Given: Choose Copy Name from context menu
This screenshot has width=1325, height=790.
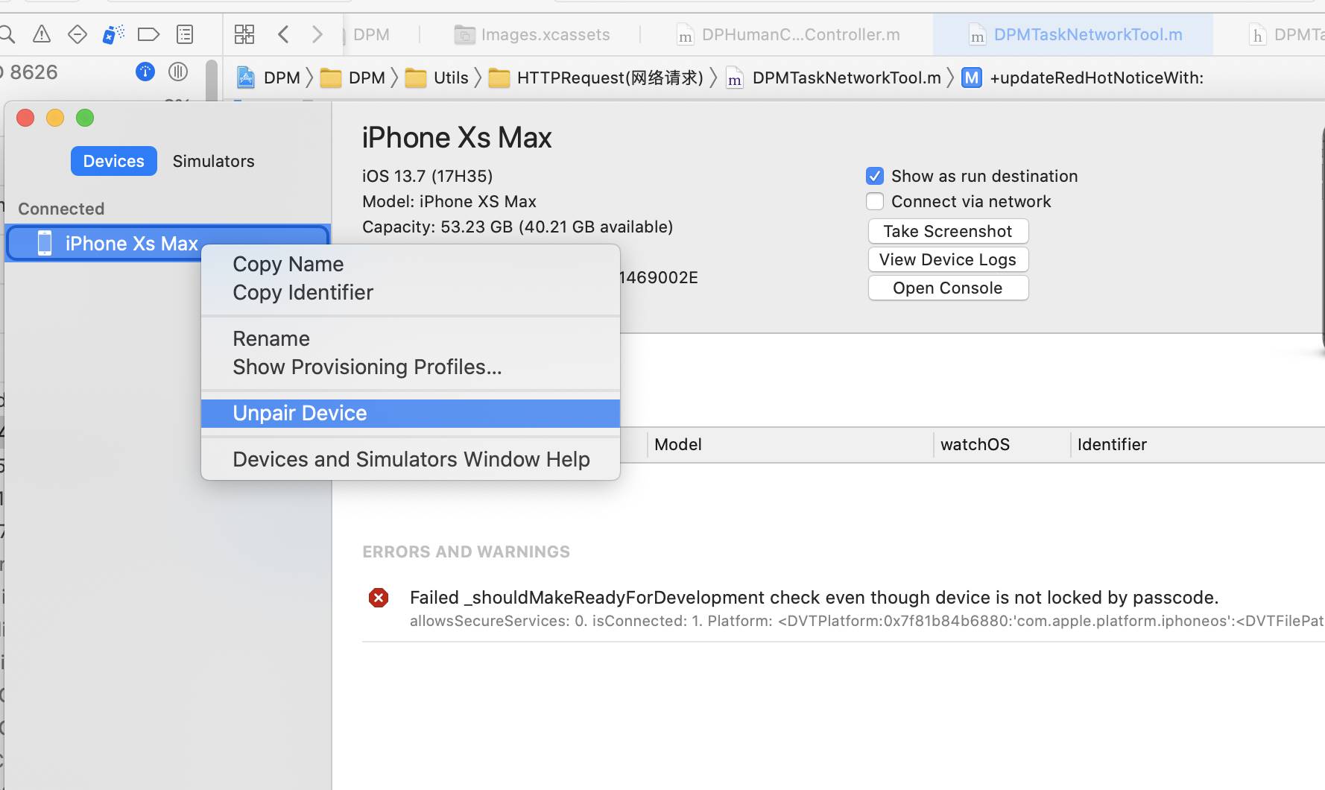Looking at the screenshot, I should pyautogui.click(x=411, y=264).
